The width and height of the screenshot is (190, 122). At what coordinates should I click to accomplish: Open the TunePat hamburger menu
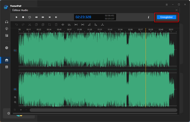pos(167,5)
